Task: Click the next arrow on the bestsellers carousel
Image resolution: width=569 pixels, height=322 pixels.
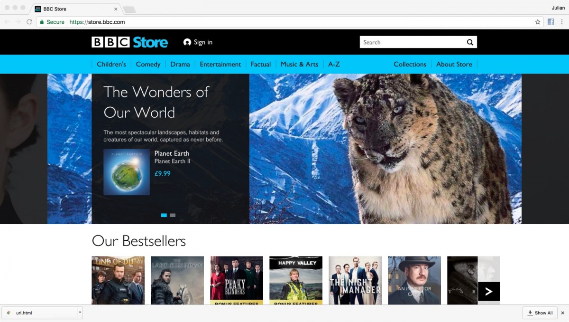Action: click(489, 292)
